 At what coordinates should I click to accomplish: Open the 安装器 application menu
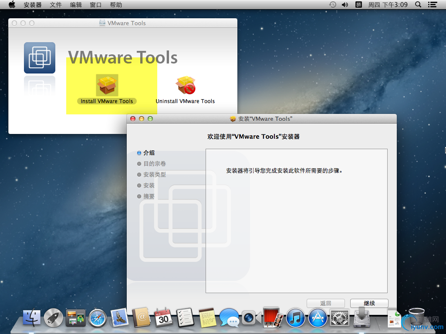click(x=33, y=5)
